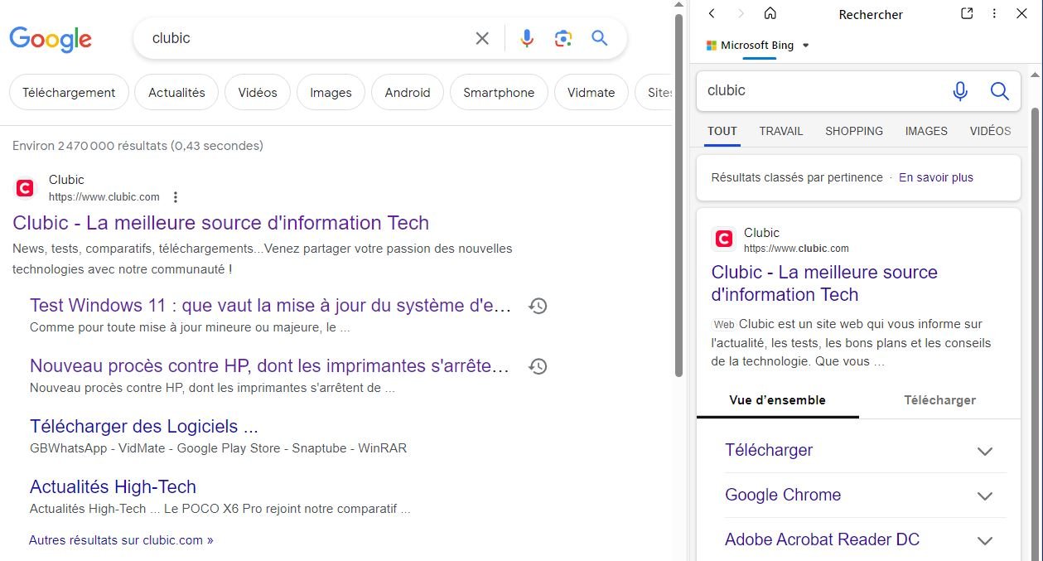The width and height of the screenshot is (1043, 561).
Task: Click En savoir plus link in Bing
Action: [936, 177]
